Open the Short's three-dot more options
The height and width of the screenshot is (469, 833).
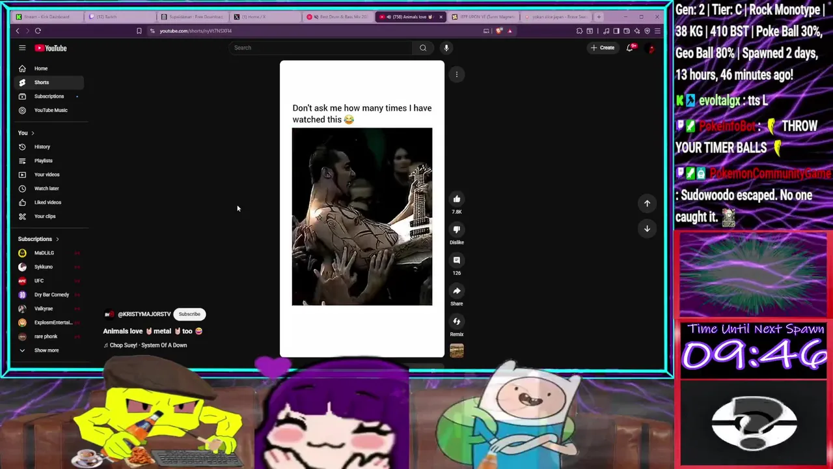[457, 74]
